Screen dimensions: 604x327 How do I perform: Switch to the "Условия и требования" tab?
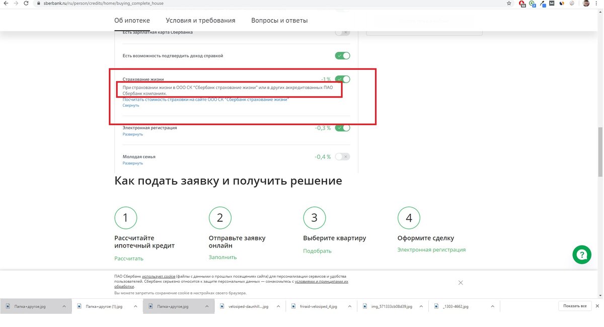[x=200, y=20]
